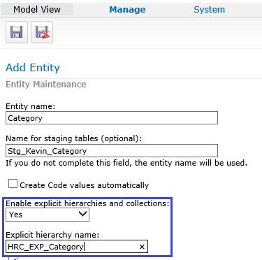Clear the Explicit hierarchy name field using X
Viewport: 262px width, 260px height.
[142, 247]
